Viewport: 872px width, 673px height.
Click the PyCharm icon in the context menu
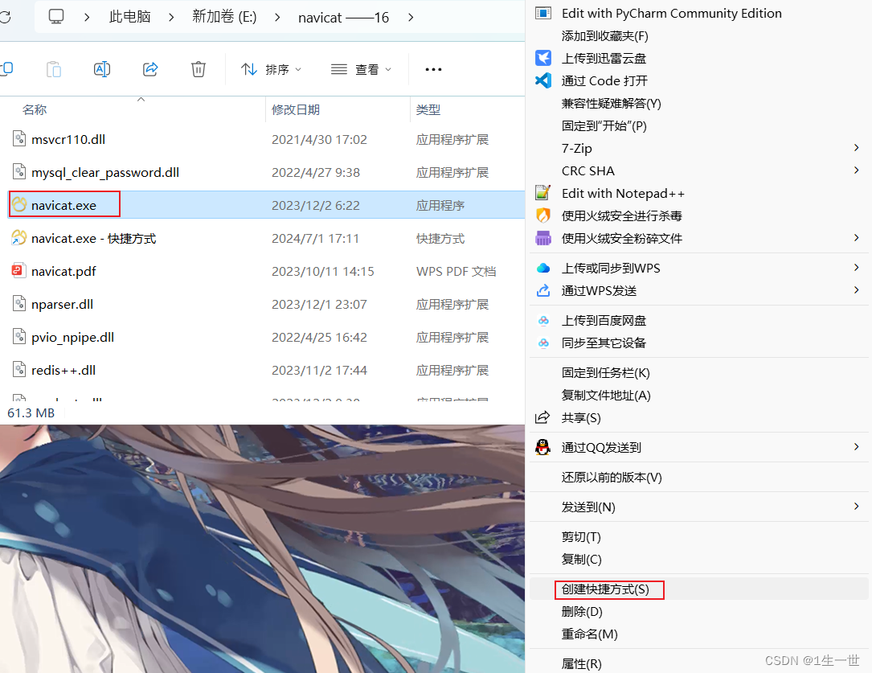[543, 13]
